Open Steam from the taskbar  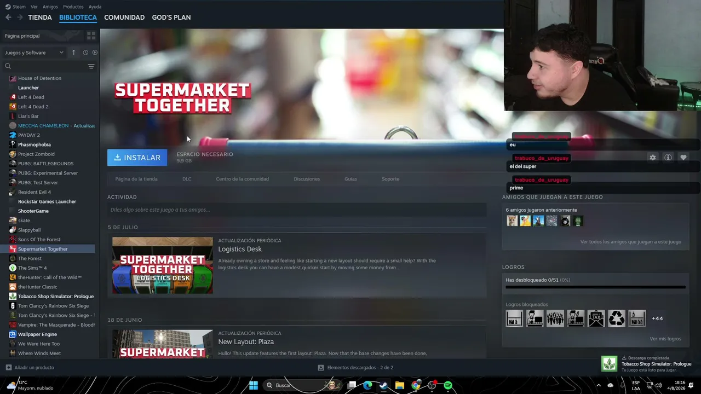(x=384, y=385)
